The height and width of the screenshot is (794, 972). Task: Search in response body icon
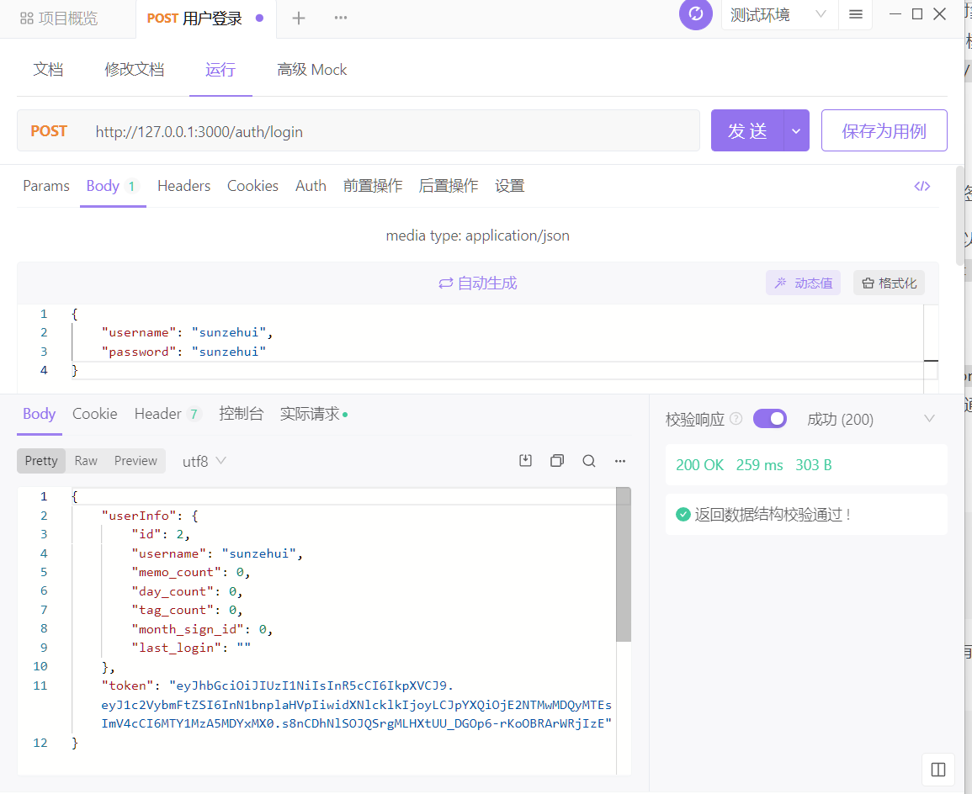point(589,461)
